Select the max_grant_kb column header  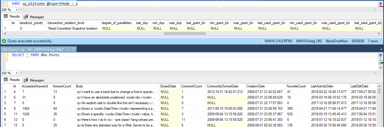(244, 23)
